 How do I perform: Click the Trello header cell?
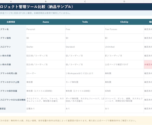pos(85,22)
